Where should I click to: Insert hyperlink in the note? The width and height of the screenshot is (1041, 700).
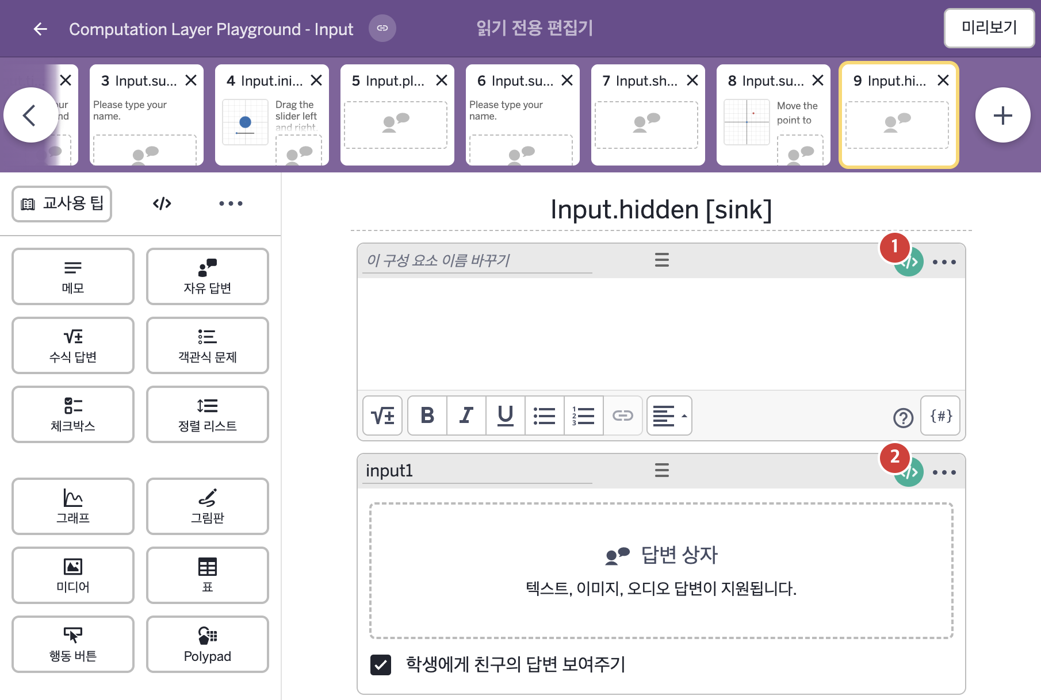click(x=623, y=416)
